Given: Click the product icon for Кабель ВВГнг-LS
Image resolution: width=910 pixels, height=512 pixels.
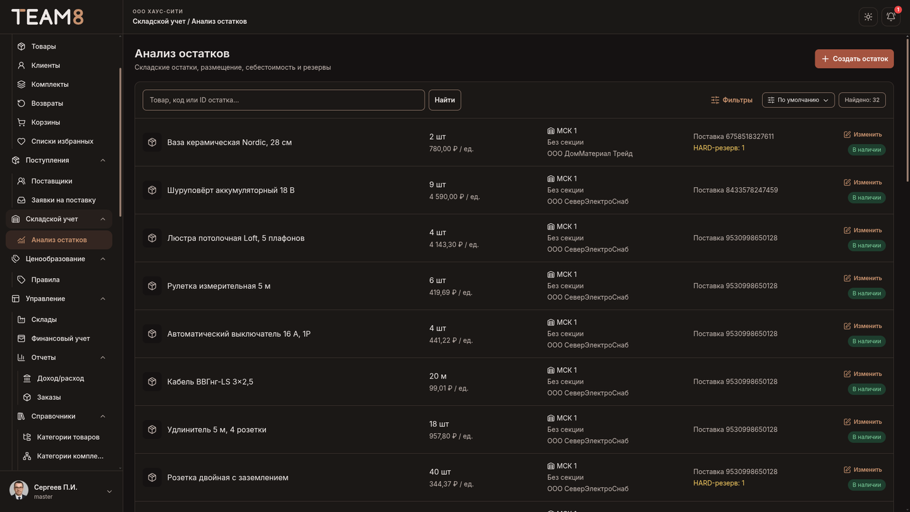Looking at the screenshot, I should point(152,382).
